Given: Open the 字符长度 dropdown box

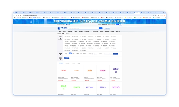Looking at the screenshot, I should [96, 54].
